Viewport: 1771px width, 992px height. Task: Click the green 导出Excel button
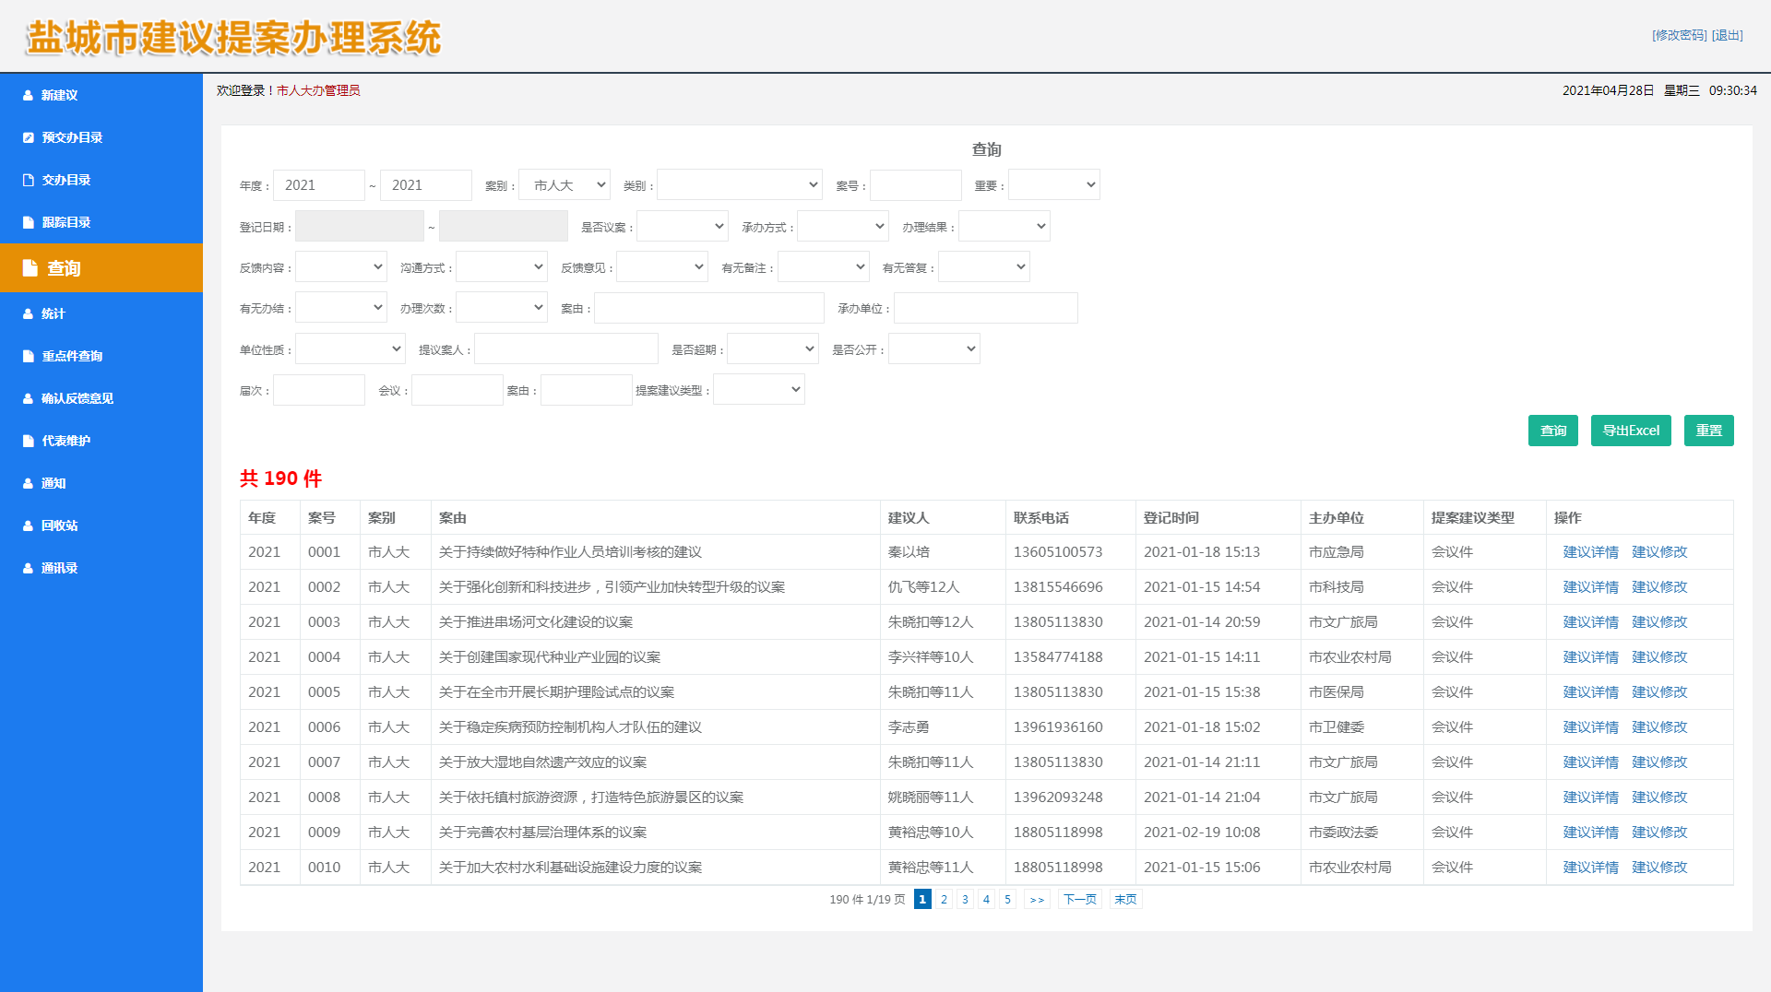coord(1630,431)
